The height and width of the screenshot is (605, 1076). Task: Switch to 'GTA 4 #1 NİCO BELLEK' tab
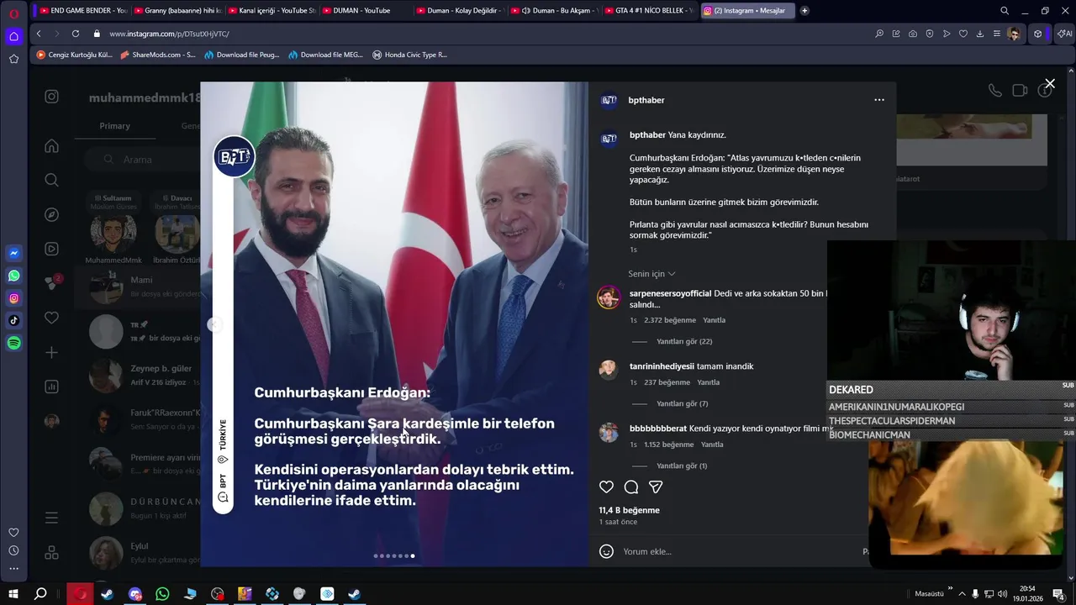(647, 11)
